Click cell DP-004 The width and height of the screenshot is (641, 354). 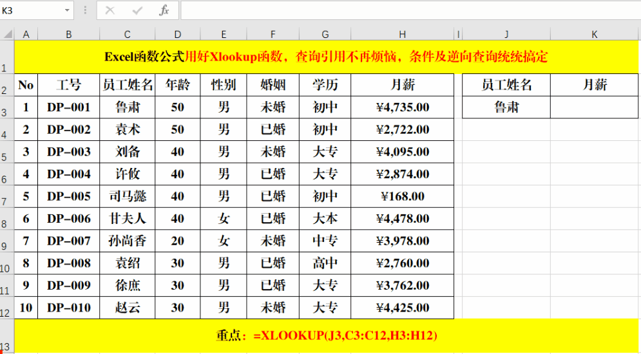tap(69, 174)
